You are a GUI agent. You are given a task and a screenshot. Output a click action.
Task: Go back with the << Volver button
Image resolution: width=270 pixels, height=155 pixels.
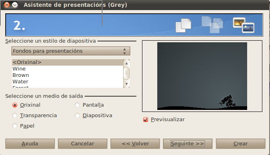point(135,144)
